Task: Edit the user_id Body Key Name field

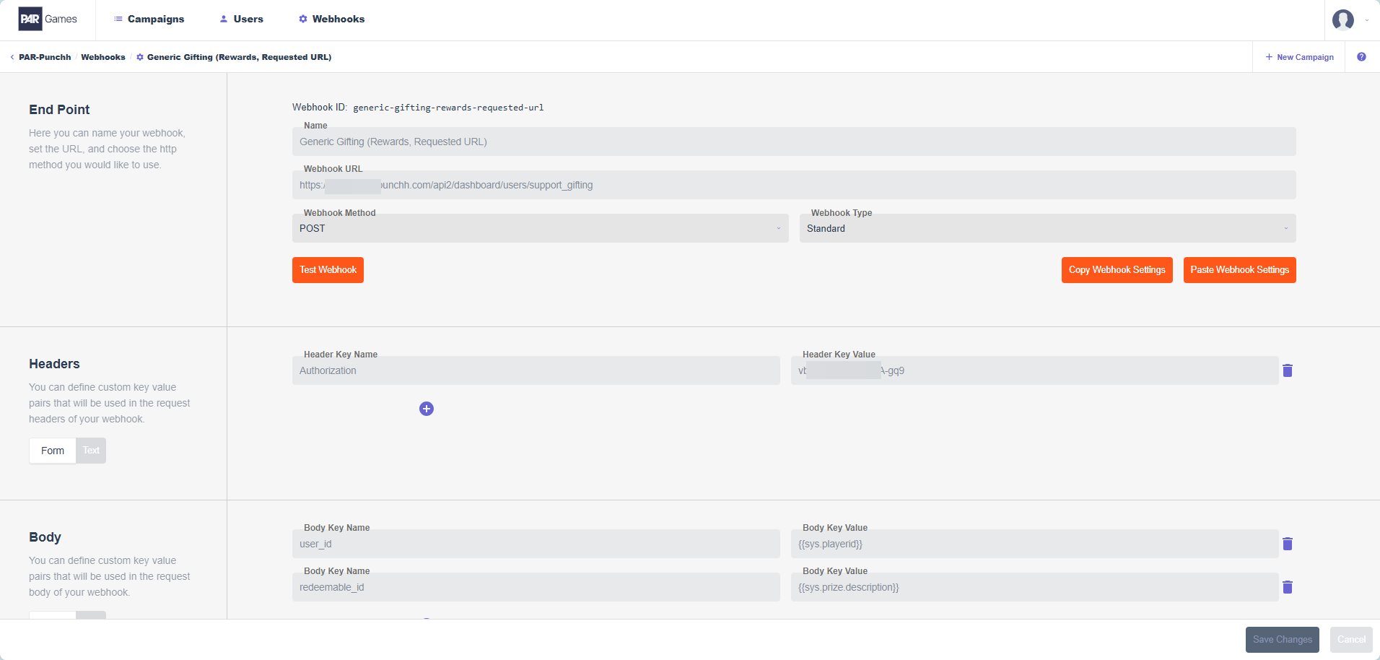Action: pyautogui.click(x=536, y=544)
